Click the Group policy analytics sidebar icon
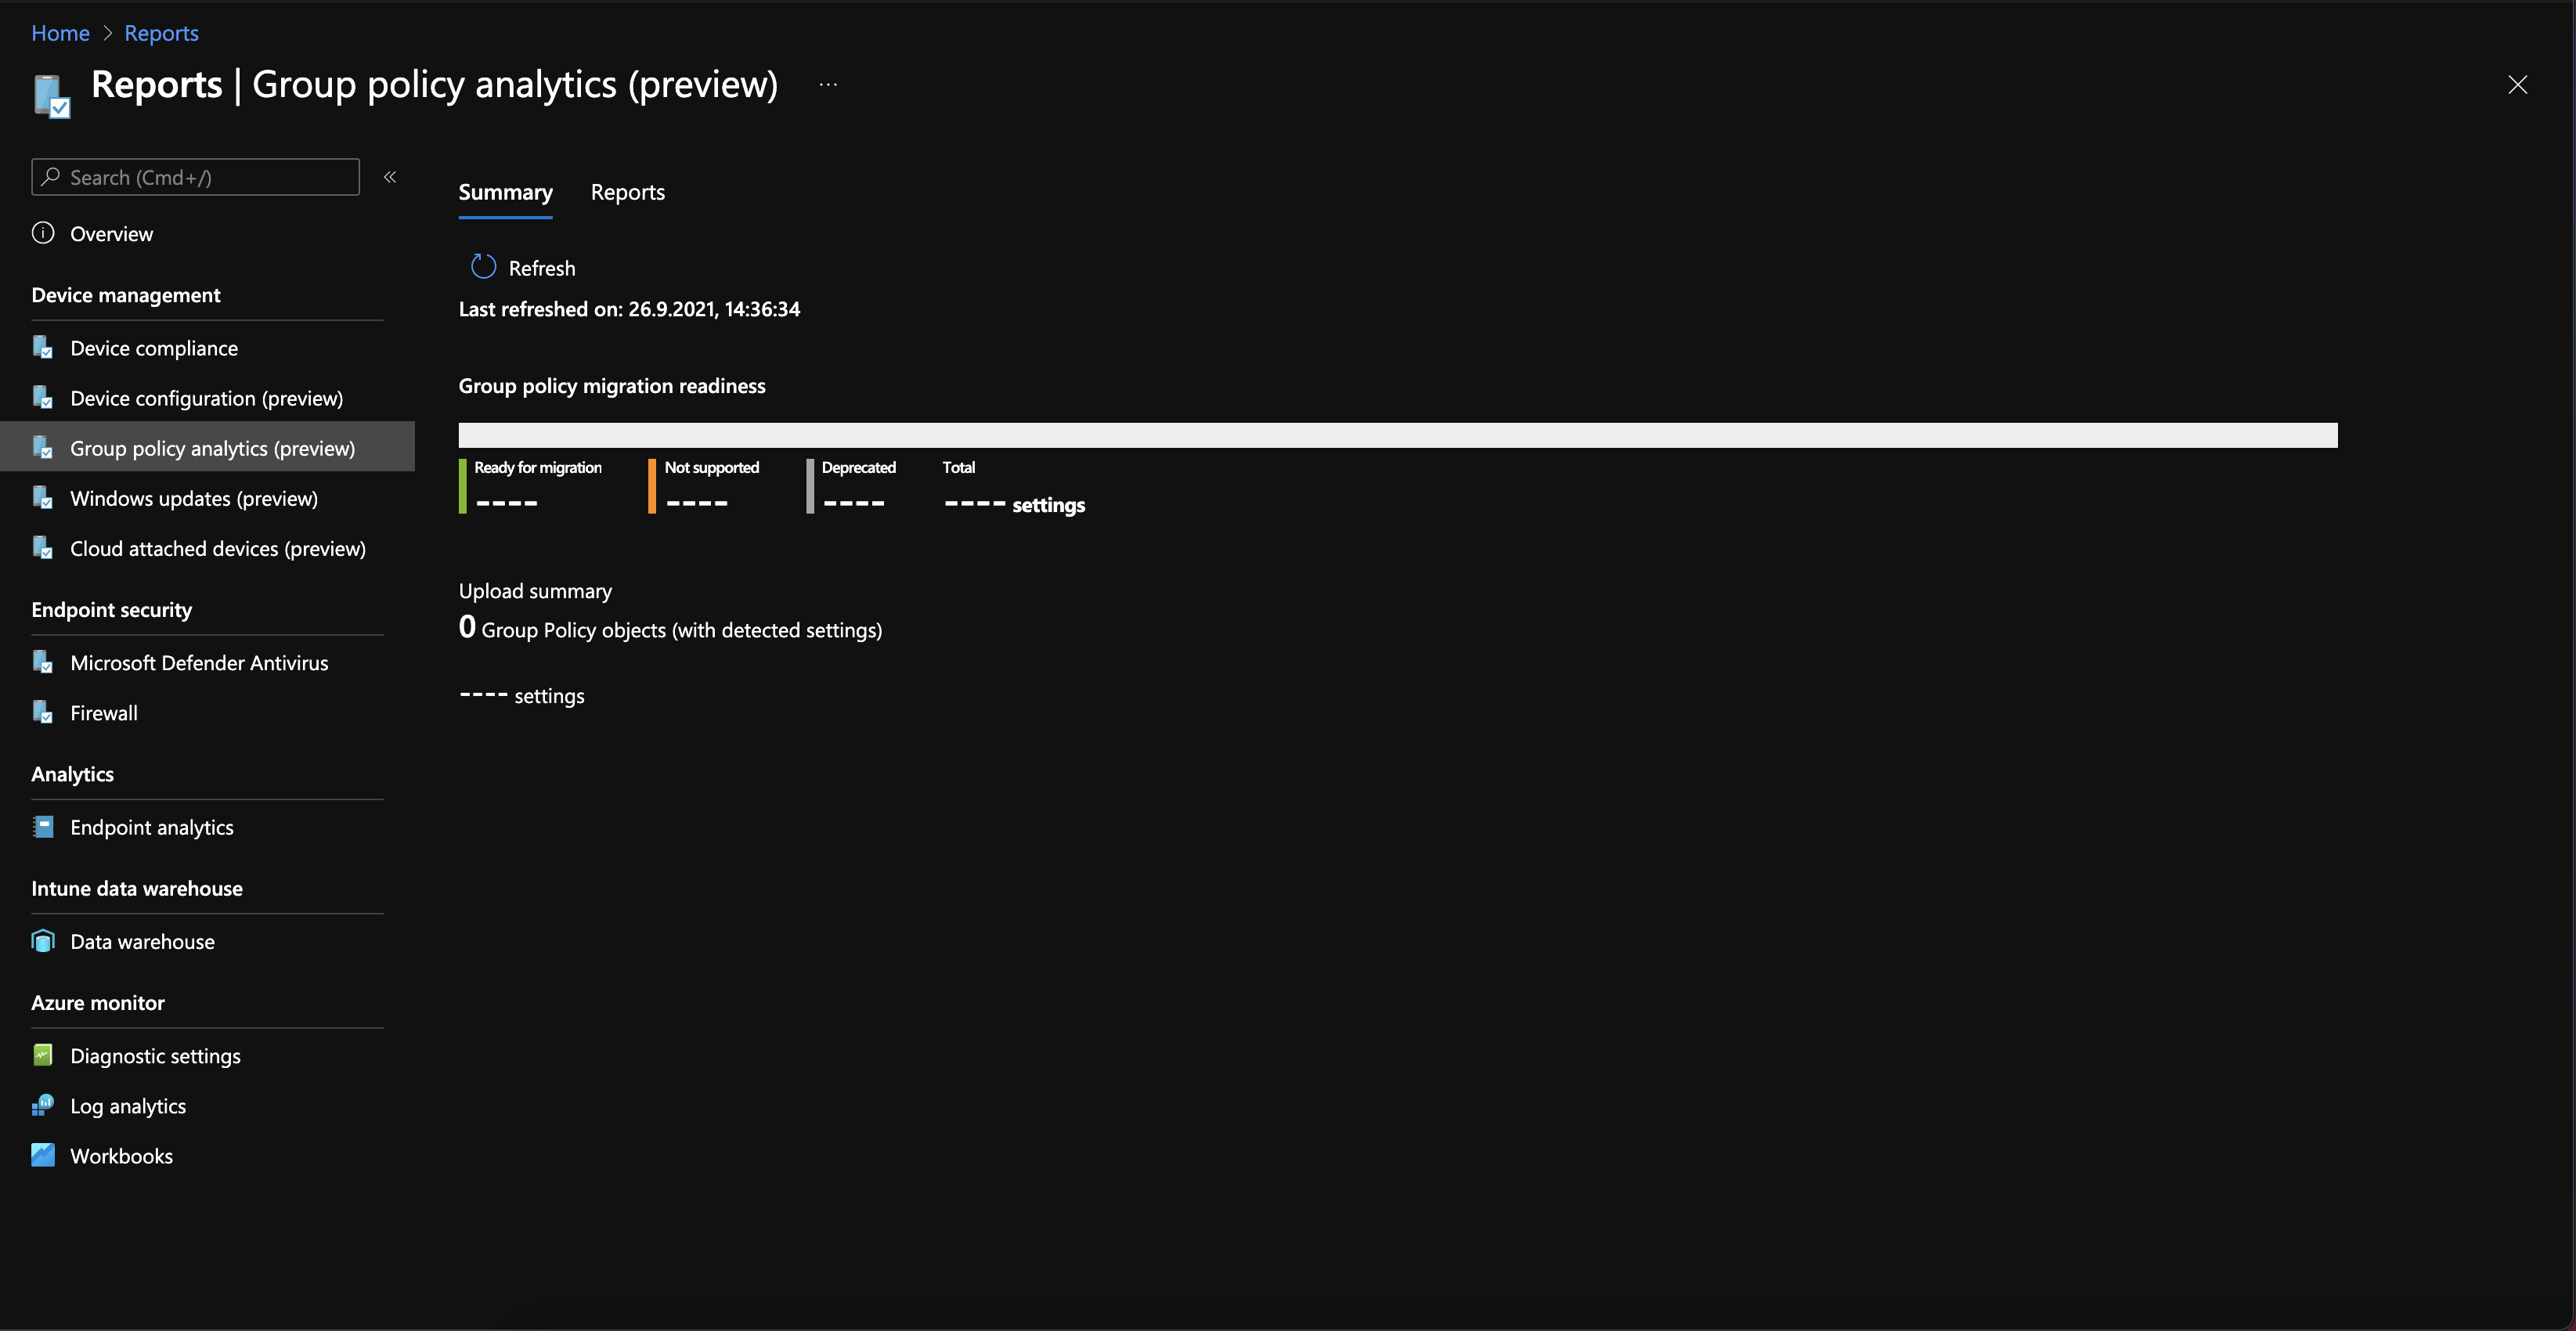The image size is (2576, 1331). coord(43,448)
